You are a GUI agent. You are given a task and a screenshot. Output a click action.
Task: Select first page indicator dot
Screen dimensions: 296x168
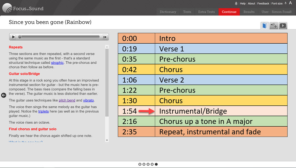pos(140,164)
